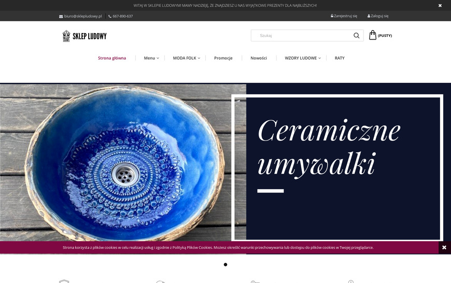
Task: Go to Strona główna
Action: click(112, 58)
